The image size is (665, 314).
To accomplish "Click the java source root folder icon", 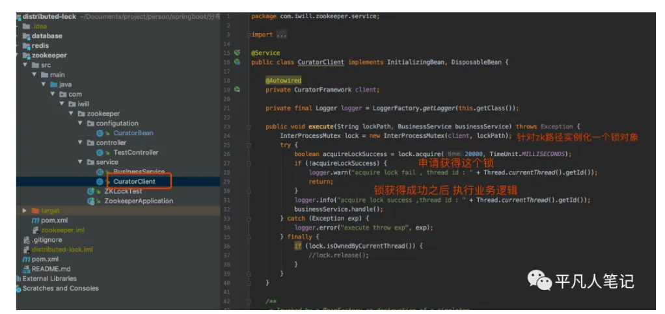I will (54, 85).
